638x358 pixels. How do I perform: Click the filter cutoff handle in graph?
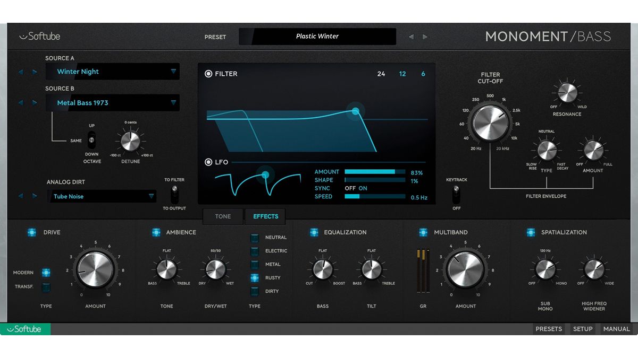pyautogui.click(x=356, y=111)
